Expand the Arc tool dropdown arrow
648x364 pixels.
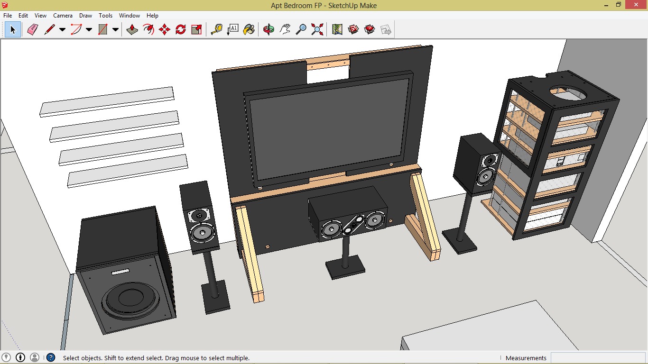click(89, 30)
